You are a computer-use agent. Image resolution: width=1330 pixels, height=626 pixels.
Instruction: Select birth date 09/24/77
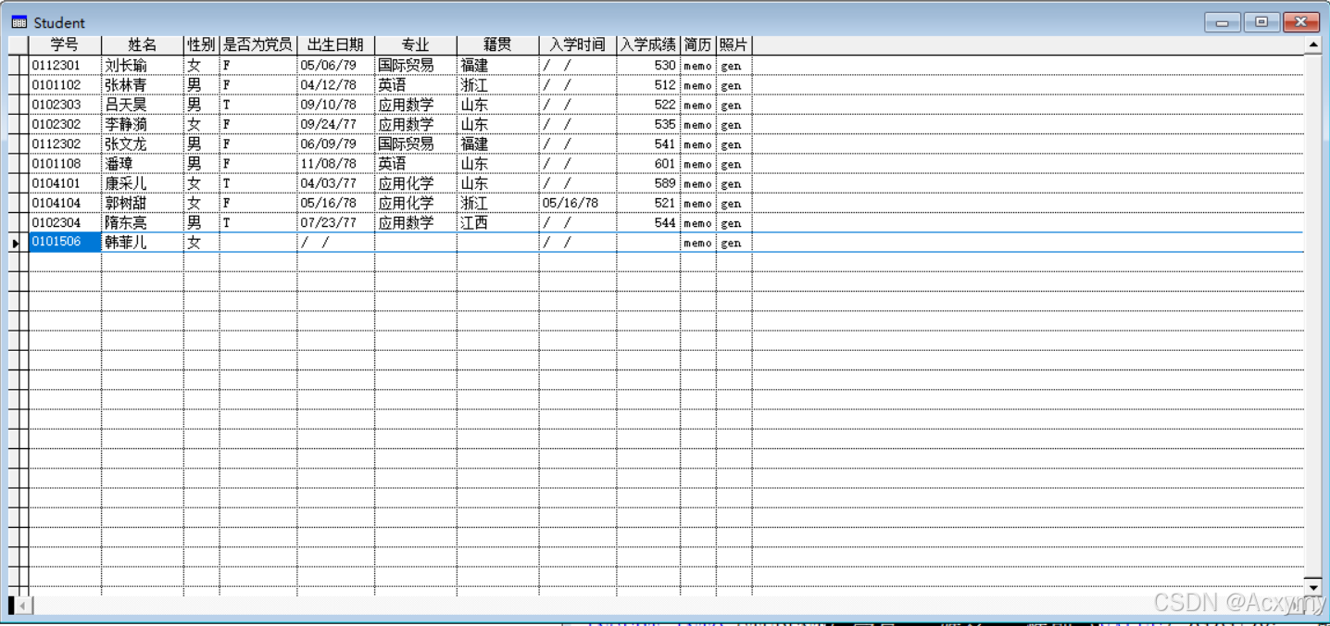pyautogui.click(x=335, y=124)
